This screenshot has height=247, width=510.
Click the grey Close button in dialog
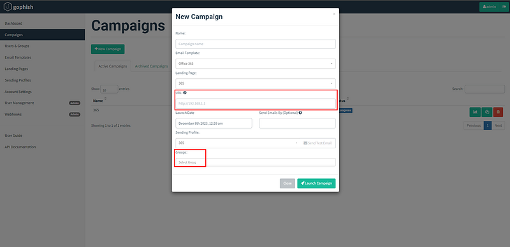[x=288, y=183]
